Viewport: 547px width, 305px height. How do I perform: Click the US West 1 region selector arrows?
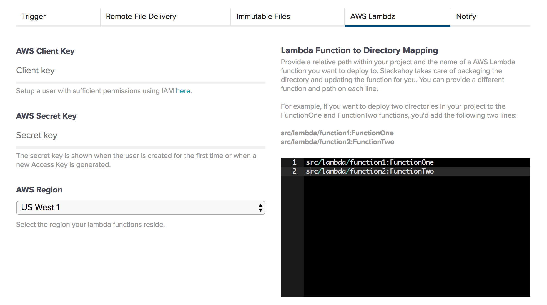coord(260,208)
